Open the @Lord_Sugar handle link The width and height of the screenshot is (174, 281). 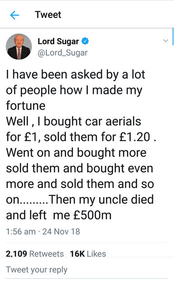pos(62,53)
